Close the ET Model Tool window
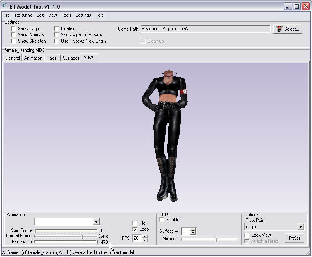Screen dimensions: 312x257 tap(305, 7)
